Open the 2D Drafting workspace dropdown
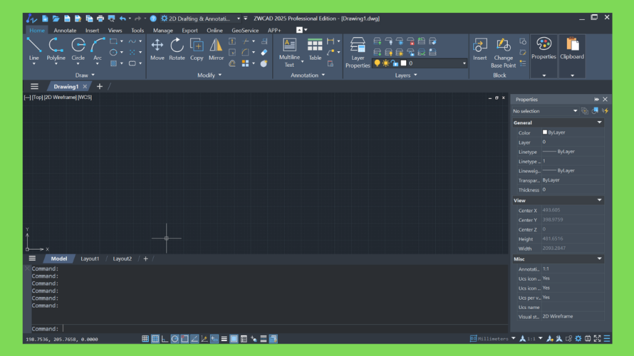 click(238, 19)
